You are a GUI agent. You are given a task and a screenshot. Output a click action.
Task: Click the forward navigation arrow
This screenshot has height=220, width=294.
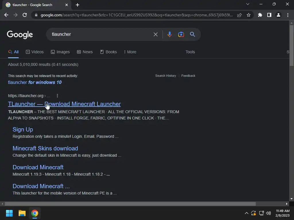click(16, 15)
